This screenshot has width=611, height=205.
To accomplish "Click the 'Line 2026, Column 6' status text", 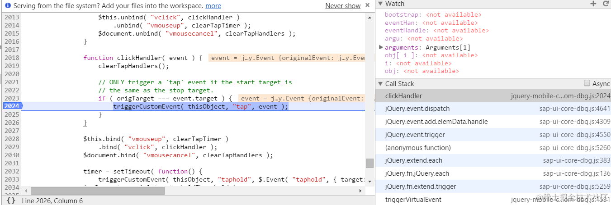I will [x=52, y=200].
